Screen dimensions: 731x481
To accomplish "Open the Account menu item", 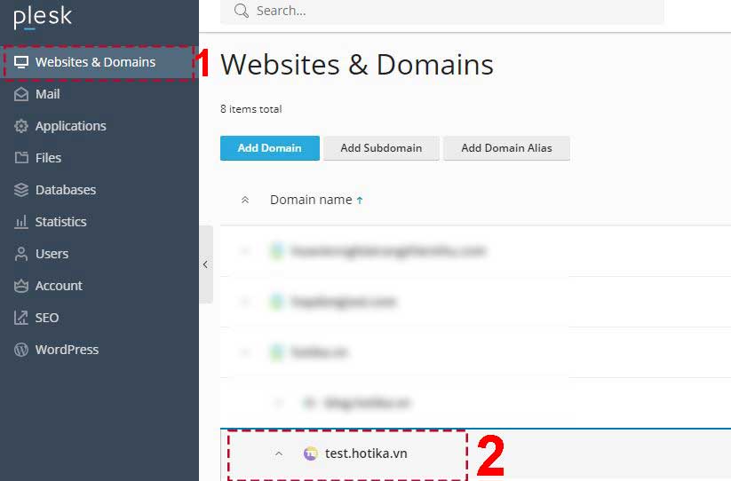I will 59,286.
